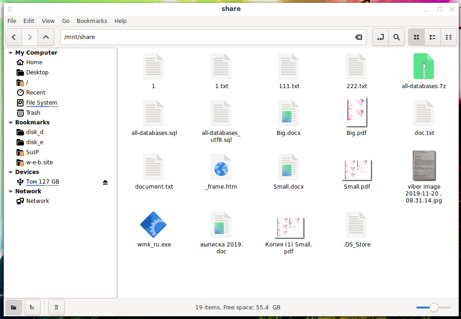Viewport: 461px width, 319px height.
Task: Switch to compact view
Action: tap(448, 37)
